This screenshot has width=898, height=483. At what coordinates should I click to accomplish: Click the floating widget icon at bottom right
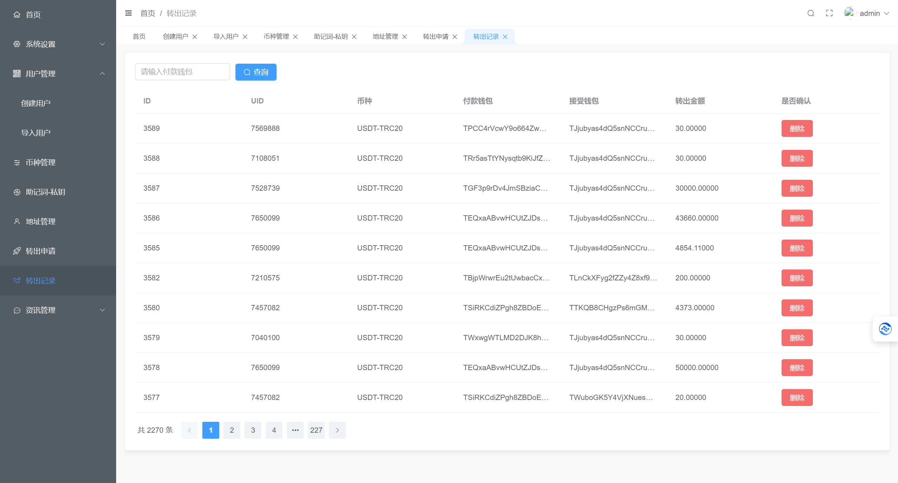click(x=885, y=329)
